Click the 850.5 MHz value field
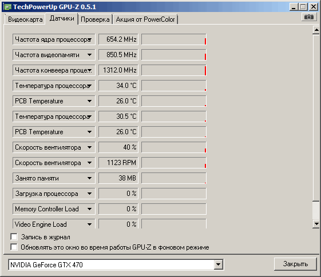The width and height of the screenshot is (321, 277). click(118, 55)
